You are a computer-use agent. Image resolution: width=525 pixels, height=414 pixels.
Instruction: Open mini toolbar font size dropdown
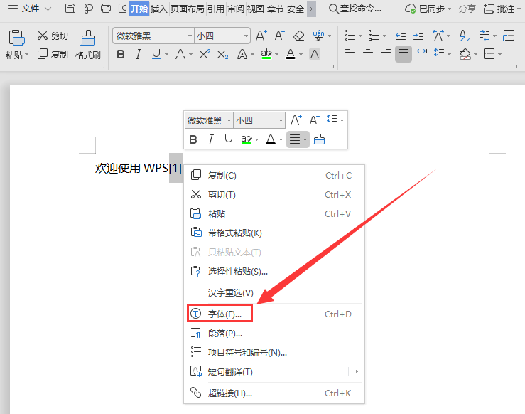pos(281,120)
